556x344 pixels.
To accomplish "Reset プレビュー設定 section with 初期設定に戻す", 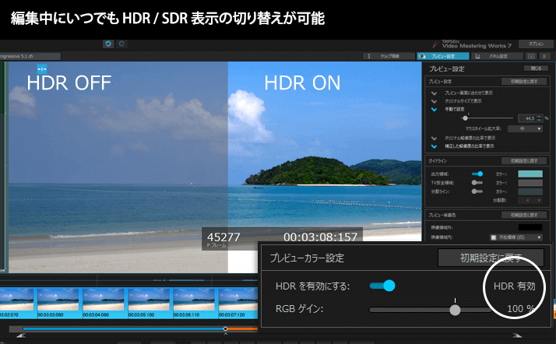I will click(x=524, y=82).
